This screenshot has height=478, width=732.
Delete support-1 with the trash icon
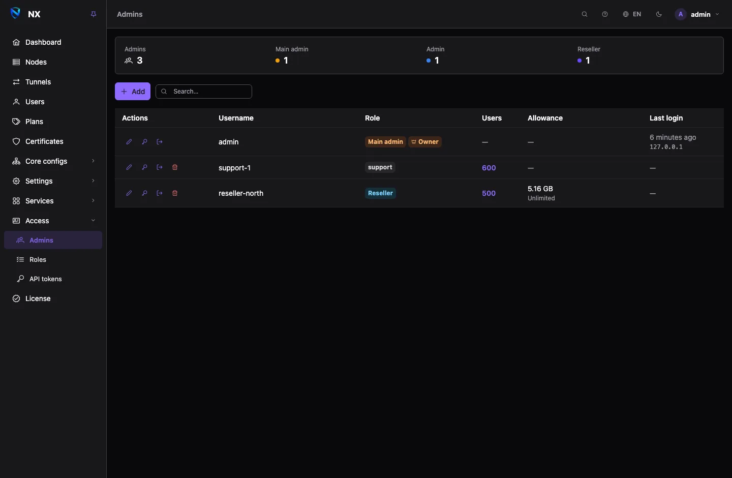click(175, 167)
